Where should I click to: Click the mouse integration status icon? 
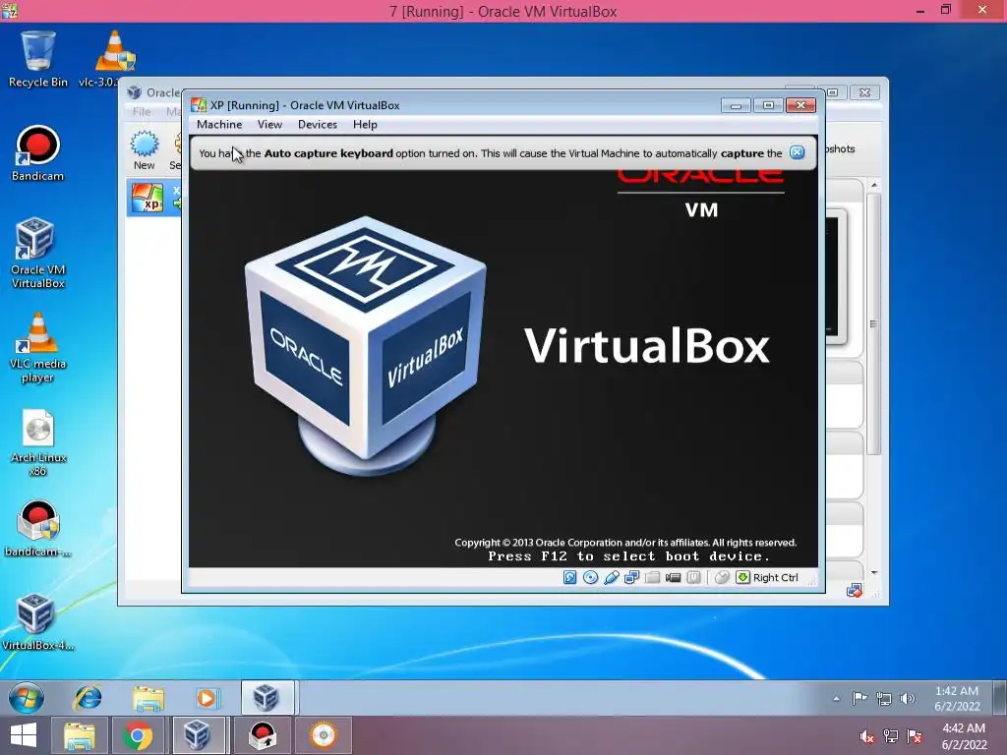pos(722,577)
